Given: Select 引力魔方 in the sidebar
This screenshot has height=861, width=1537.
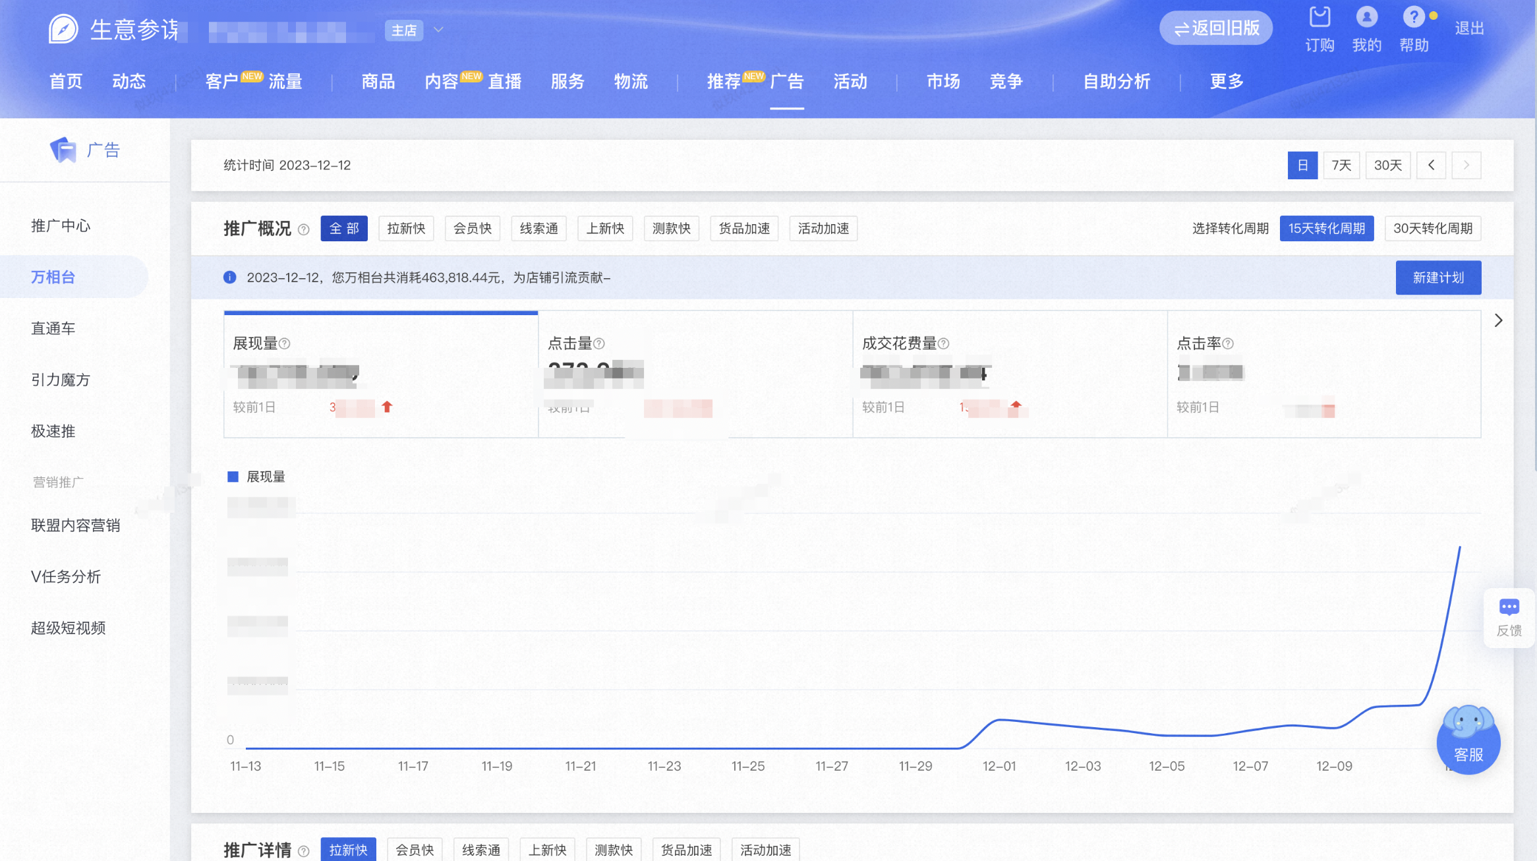Looking at the screenshot, I should tap(61, 380).
